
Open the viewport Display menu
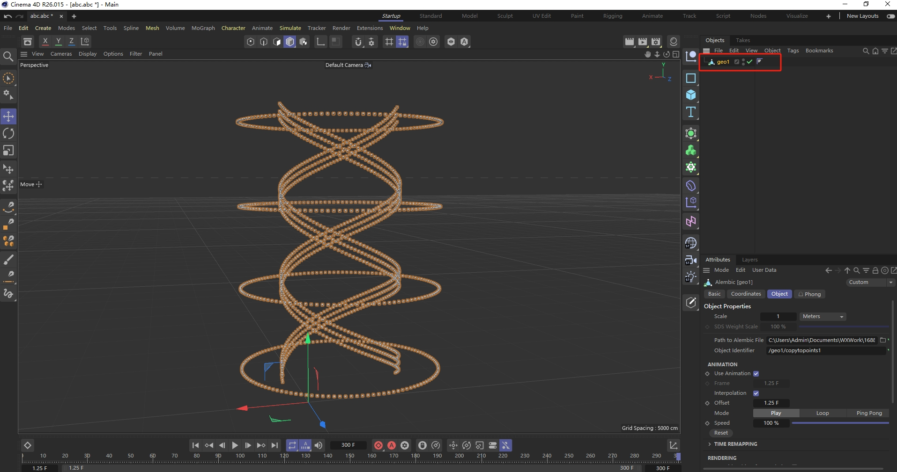tap(88, 54)
